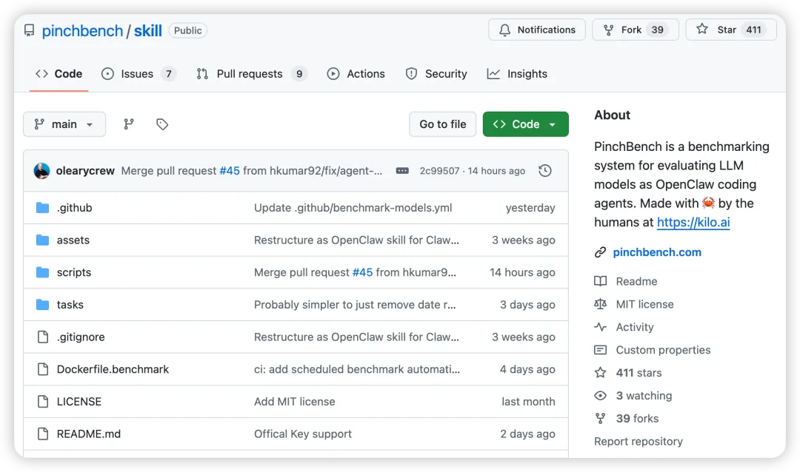
Task: Open the pinchbench.com link
Action: (x=657, y=252)
